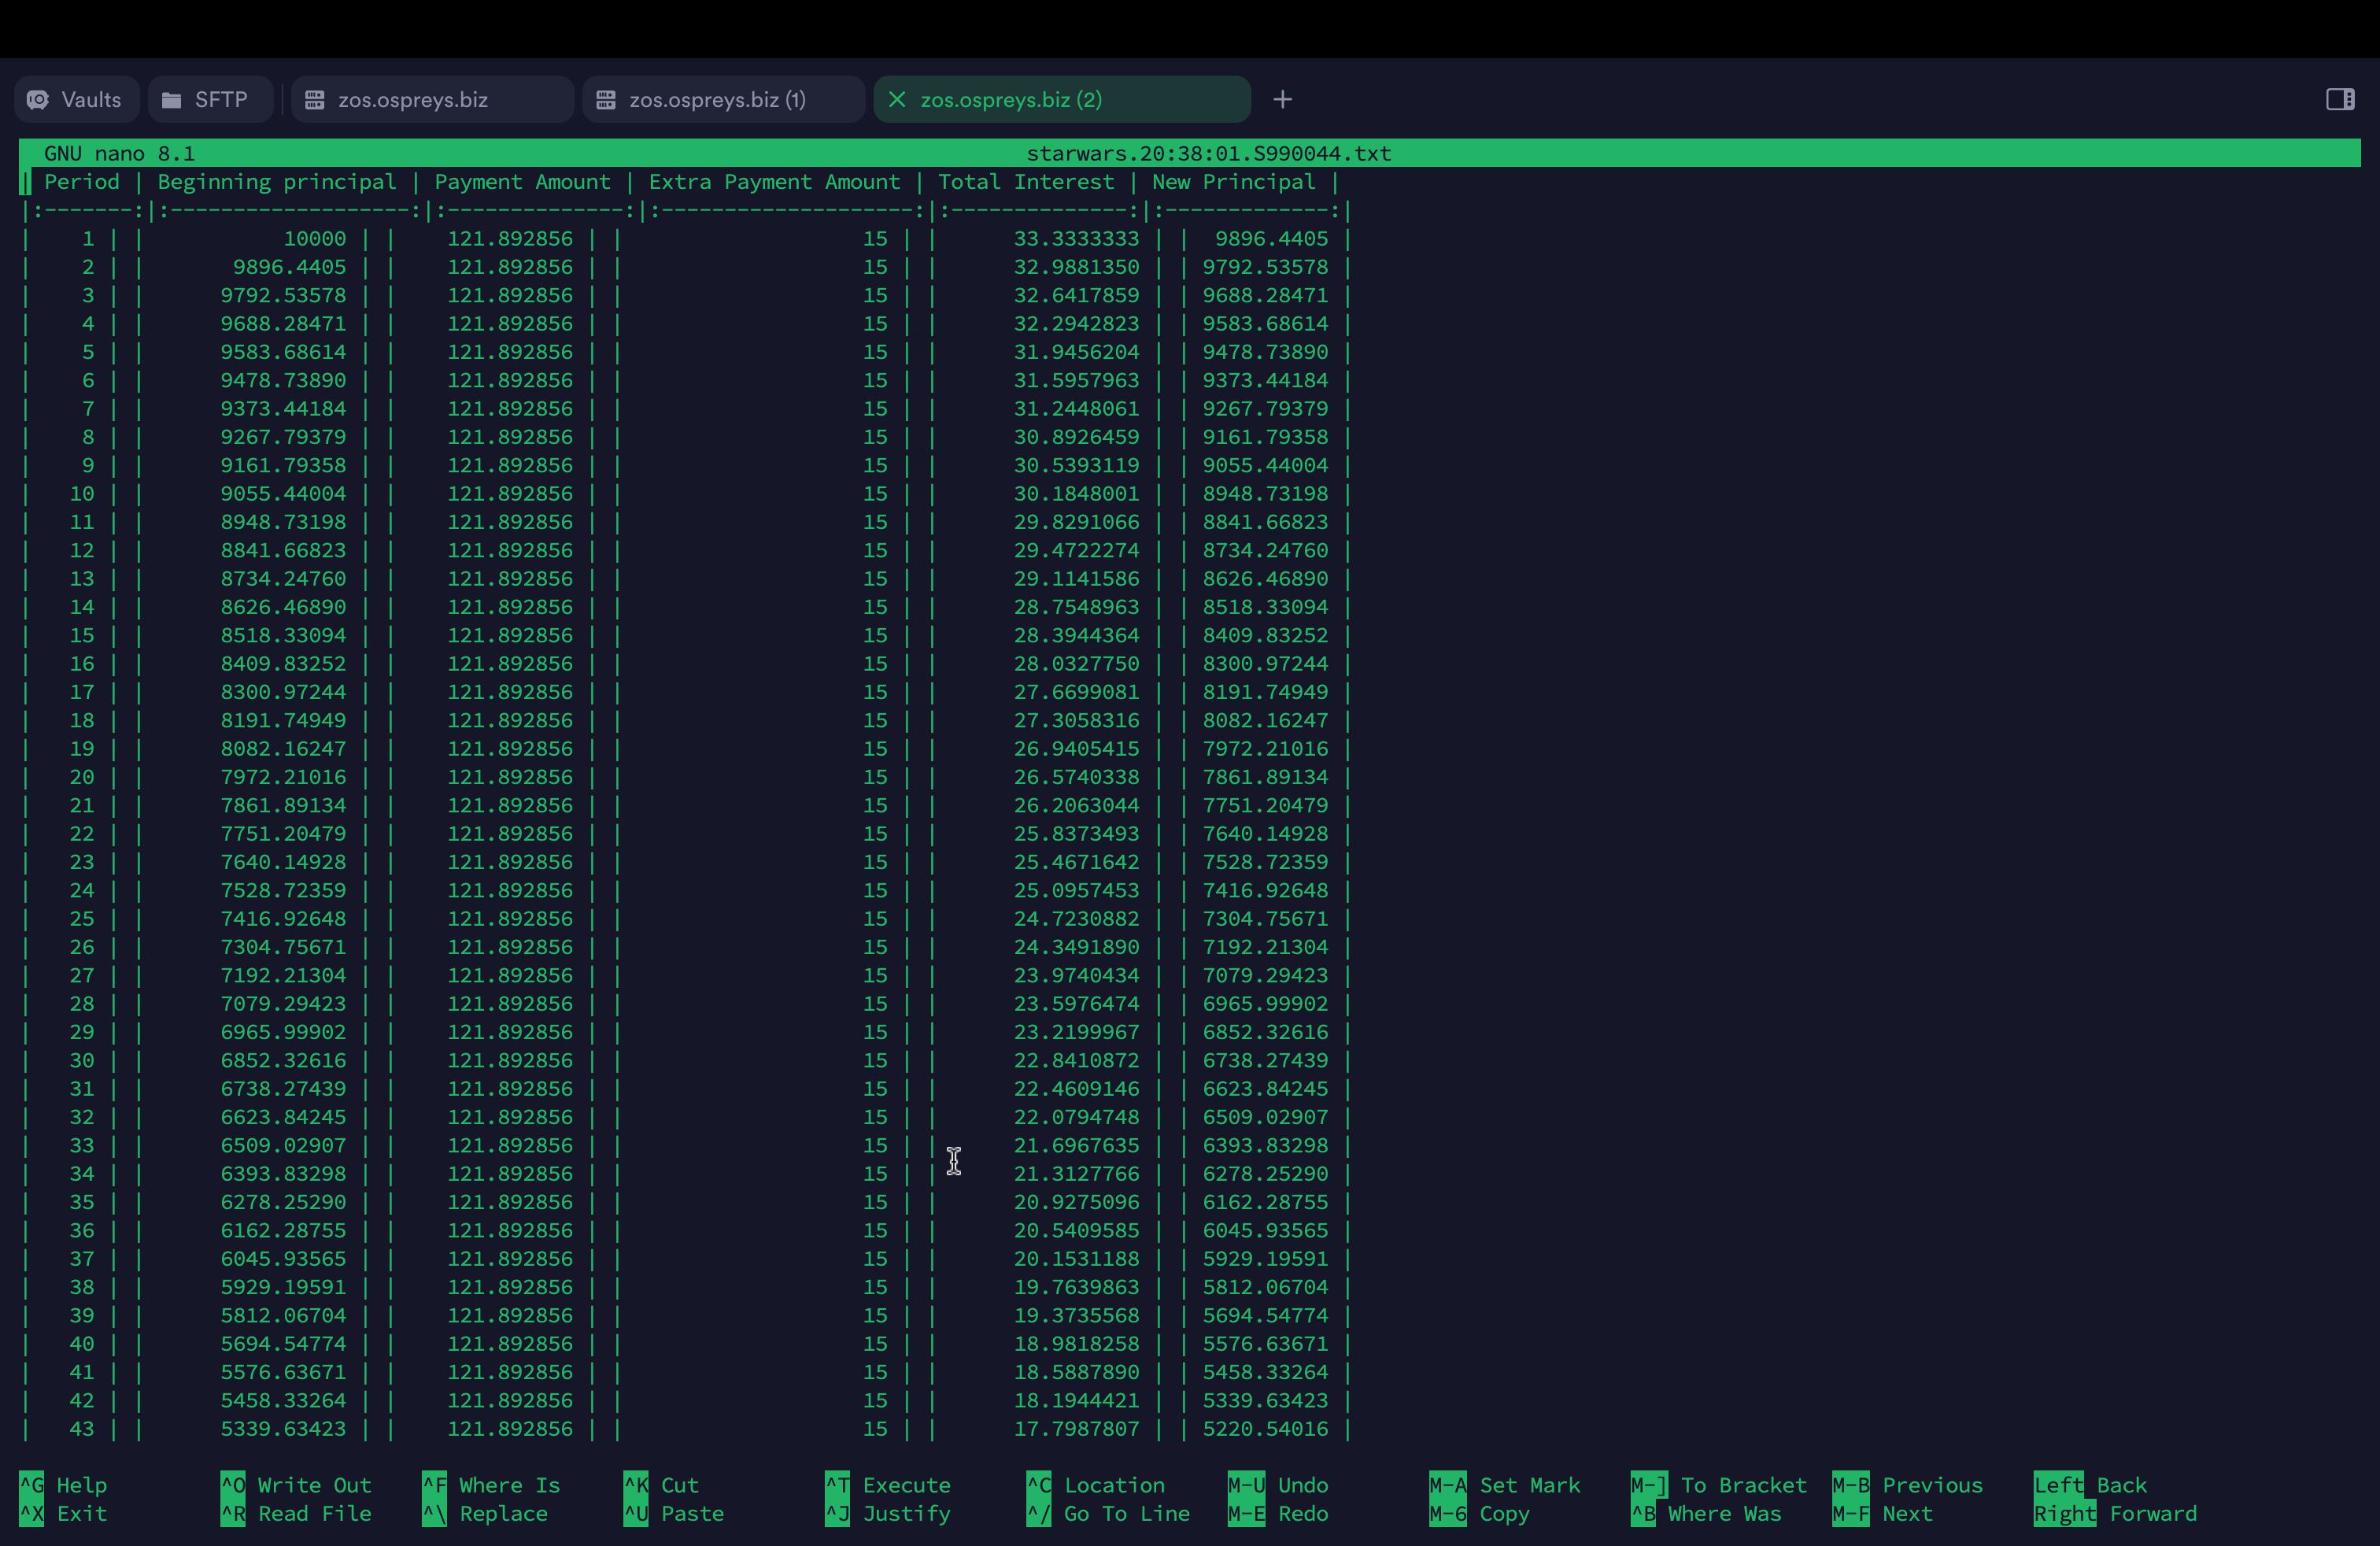Screen dimensions: 2380x1546
Task: Switch to the first zos.ospreys.biz tab
Action: click(x=413, y=100)
